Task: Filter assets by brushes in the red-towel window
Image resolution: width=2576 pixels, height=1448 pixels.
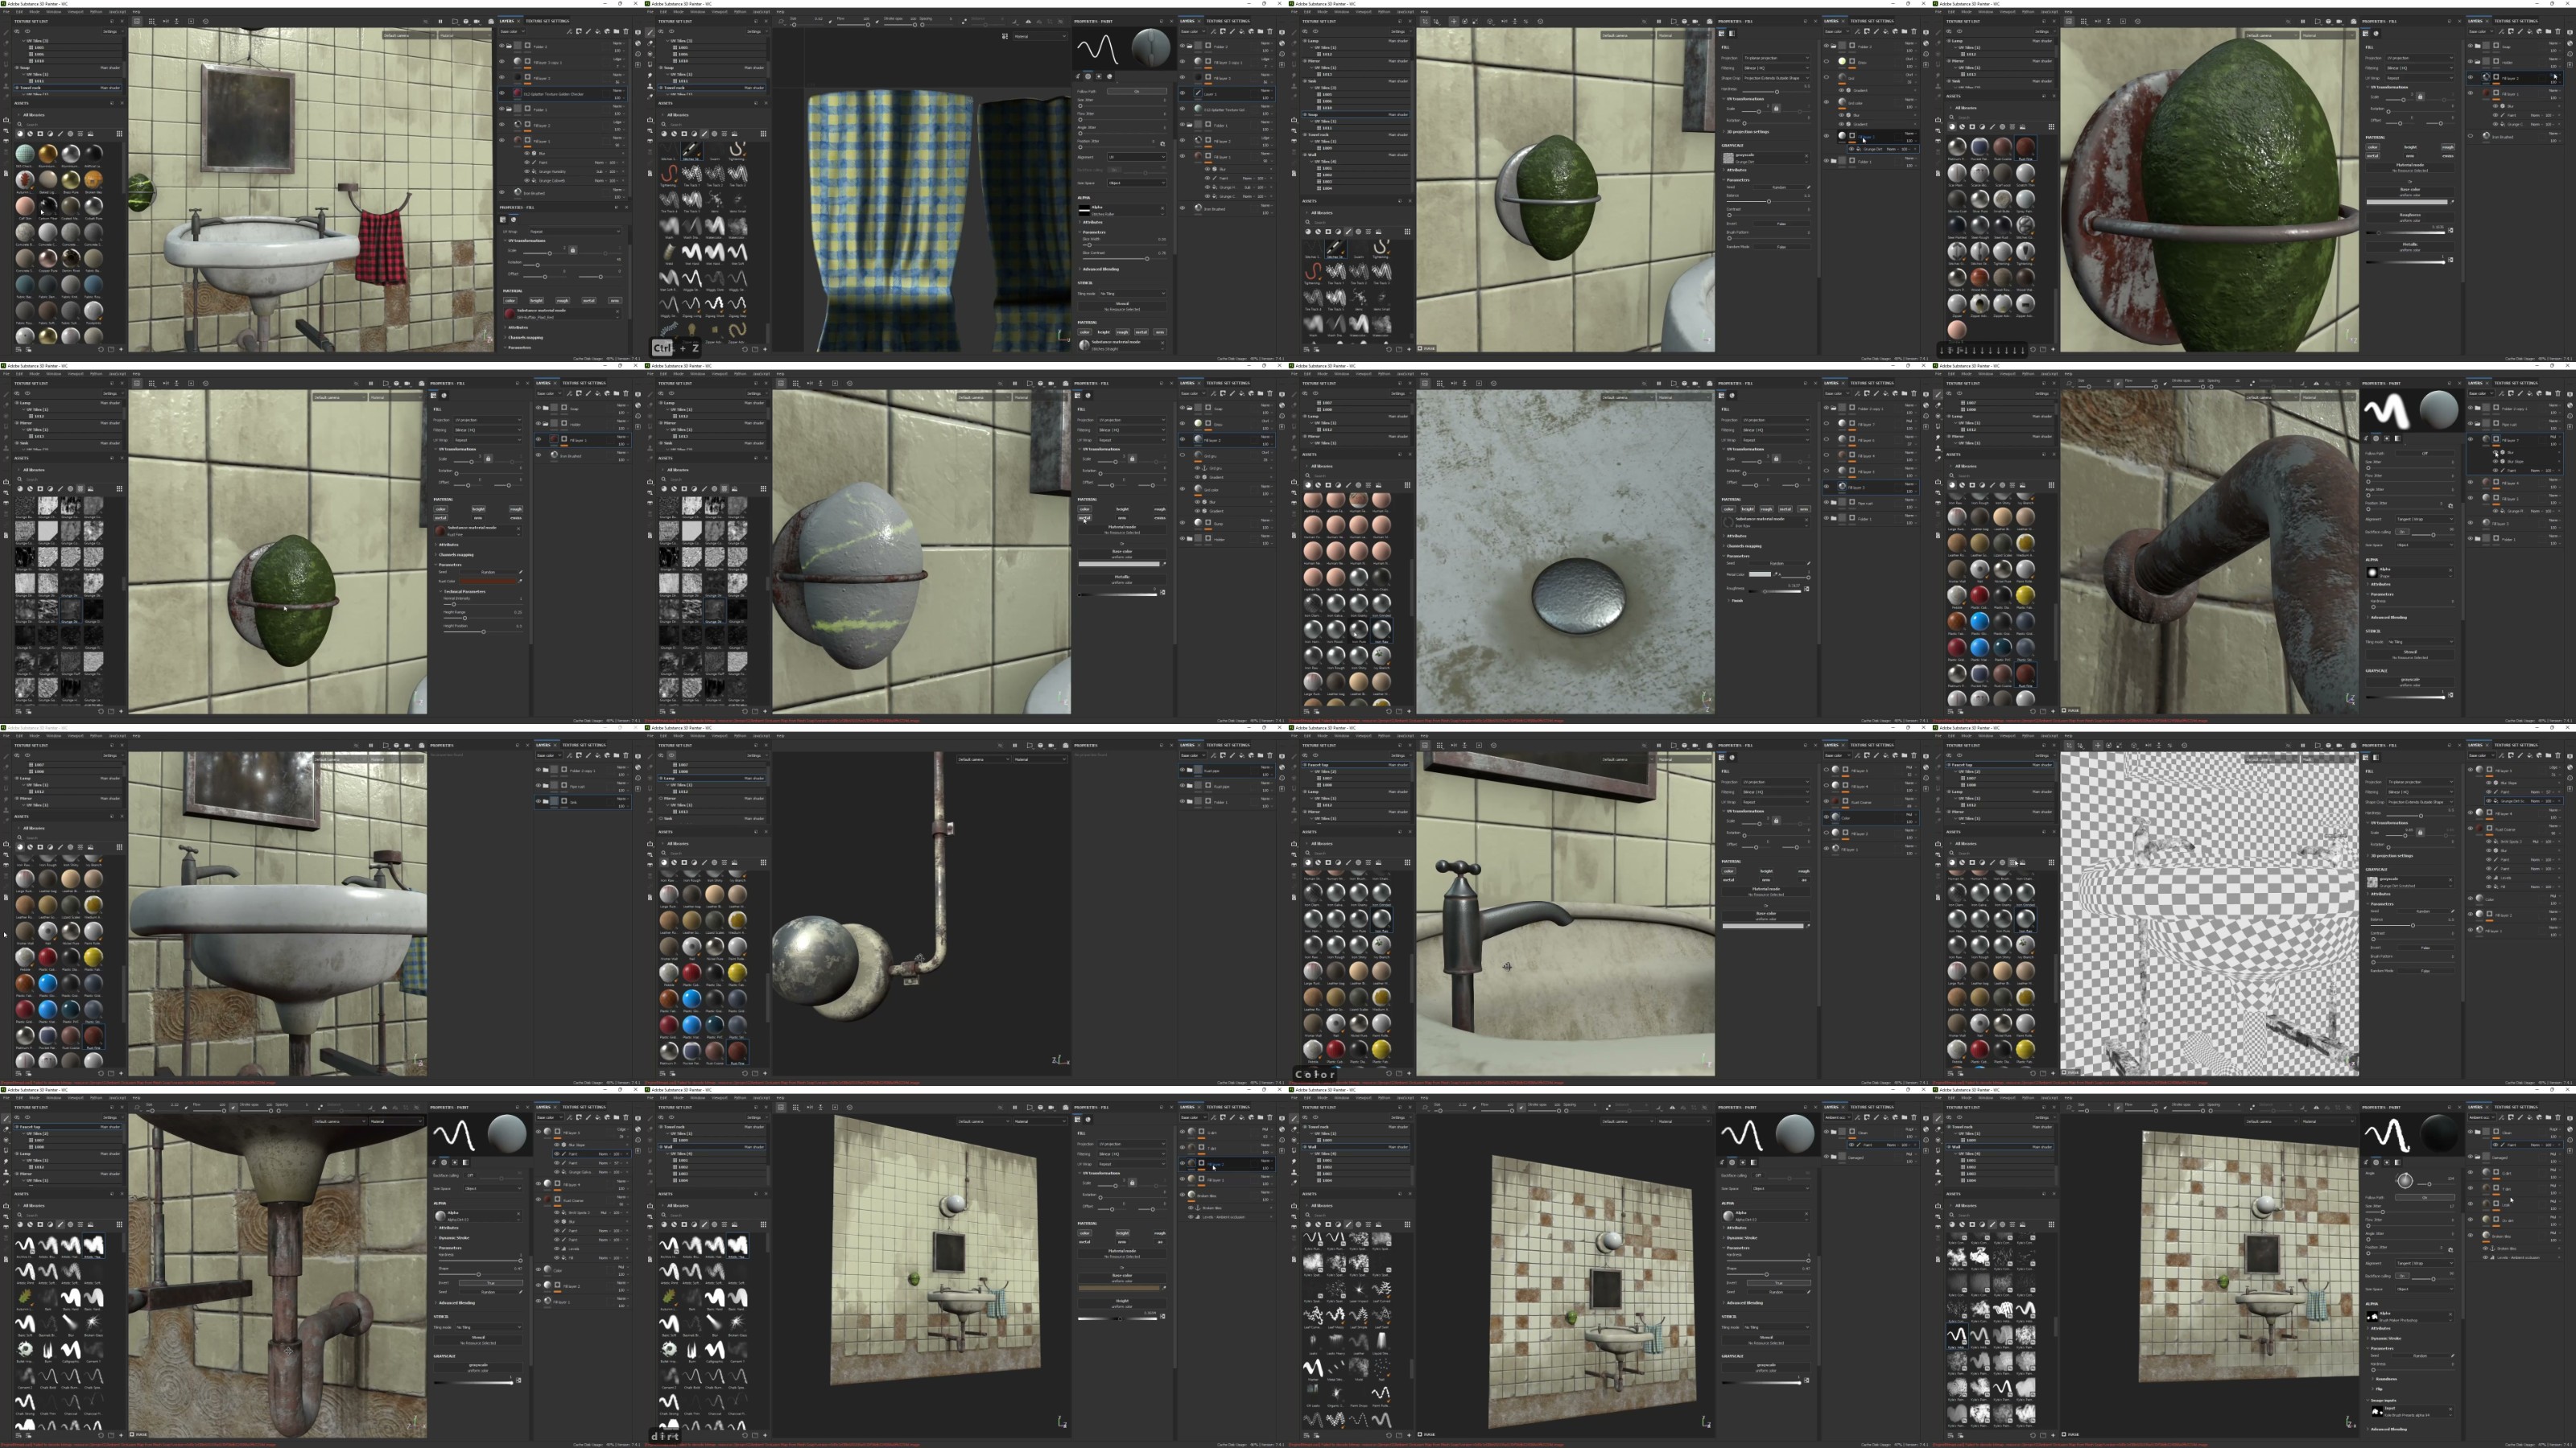Action: click(60, 133)
